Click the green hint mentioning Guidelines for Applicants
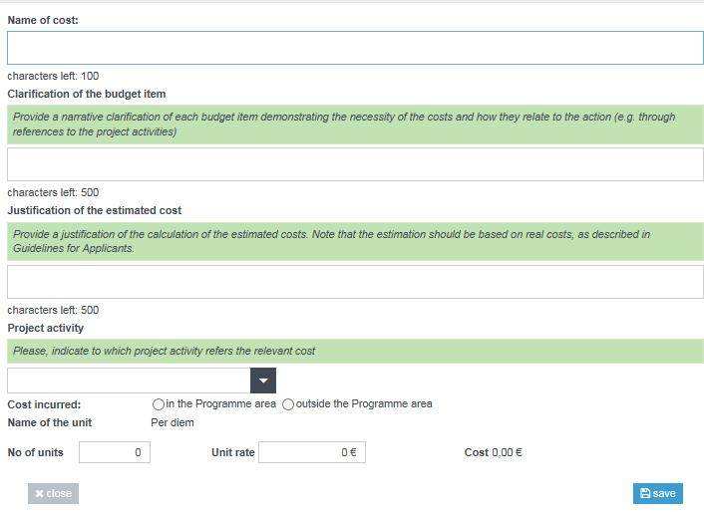 coord(355,241)
